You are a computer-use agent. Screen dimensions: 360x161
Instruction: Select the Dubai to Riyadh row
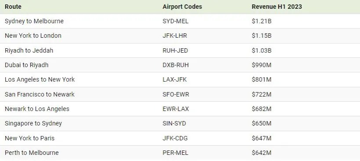click(x=180, y=65)
